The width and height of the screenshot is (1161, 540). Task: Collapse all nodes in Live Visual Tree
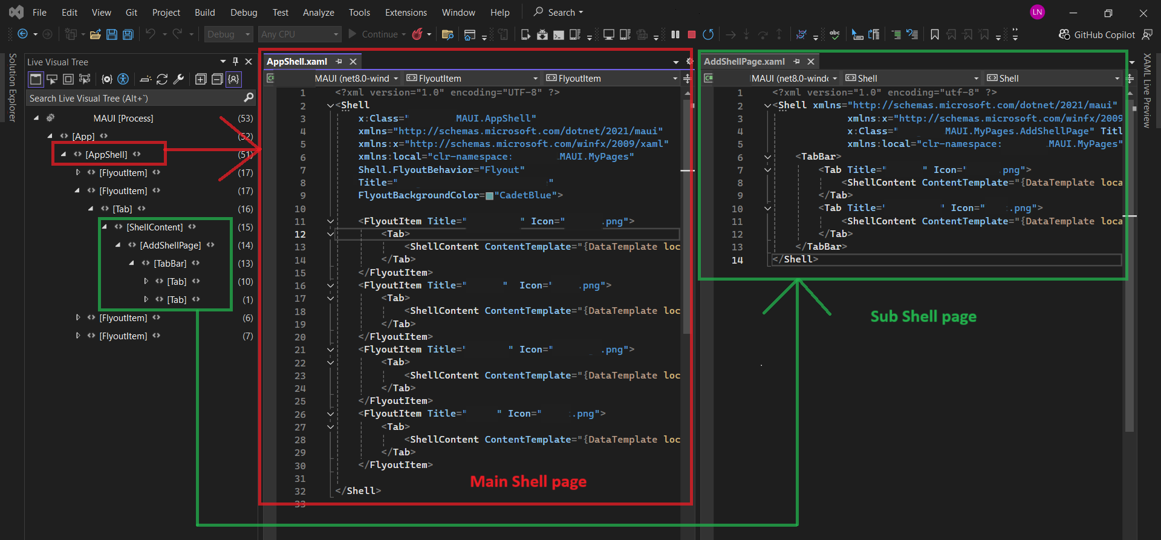[x=217, y=79]
